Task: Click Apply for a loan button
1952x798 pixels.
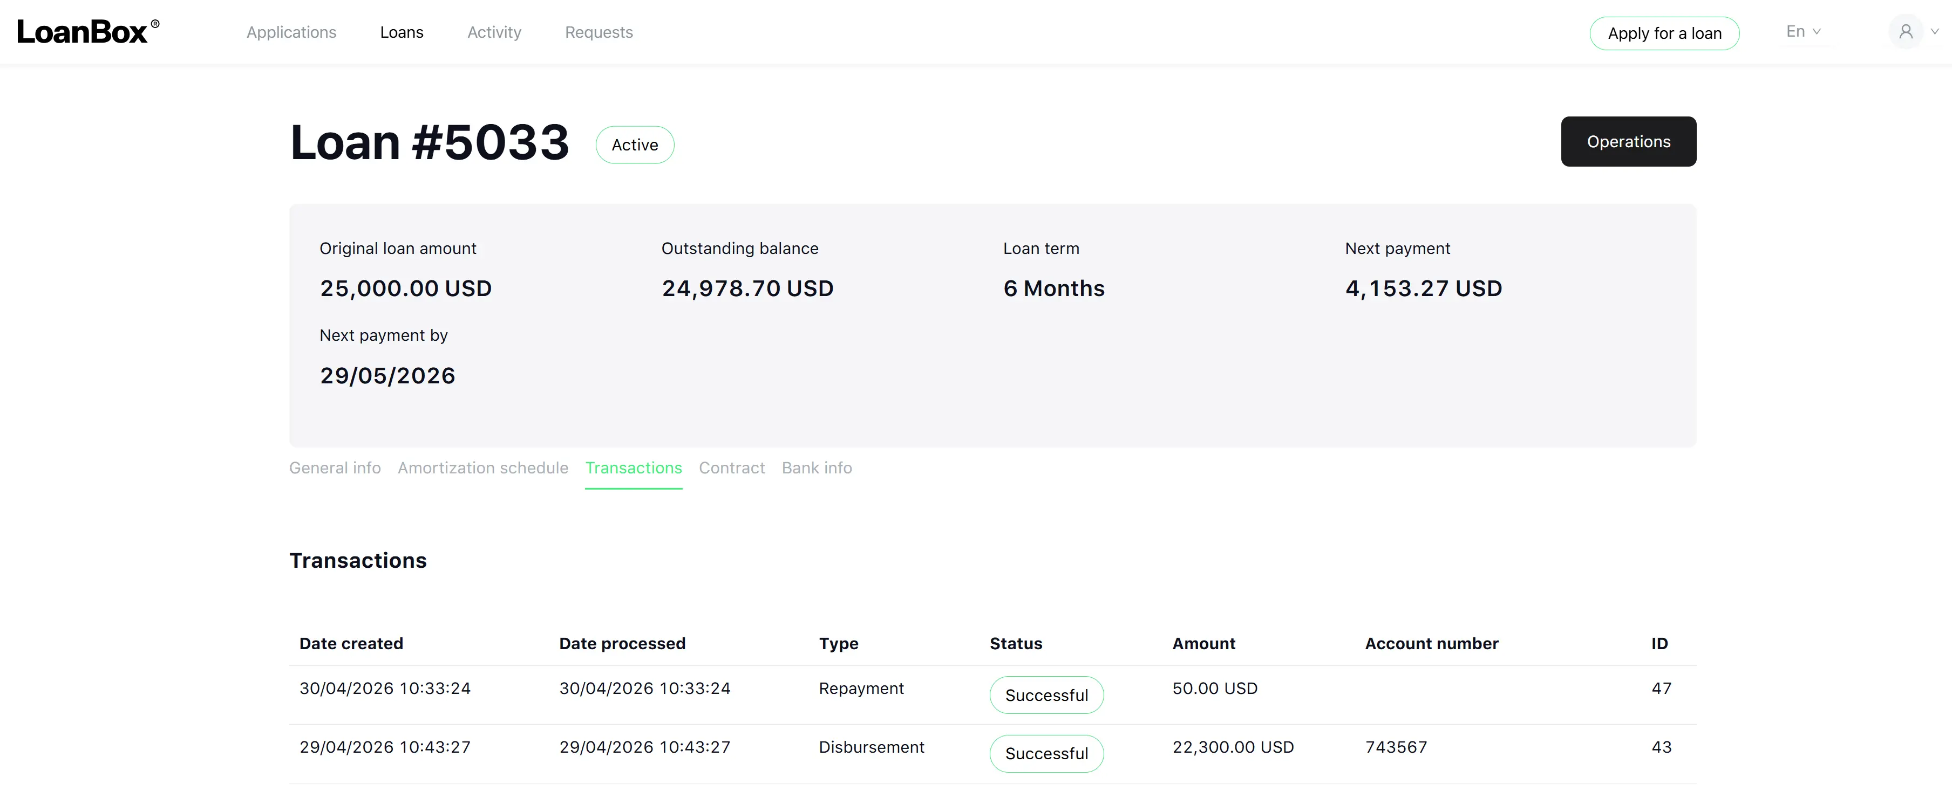Action: 1664,33
